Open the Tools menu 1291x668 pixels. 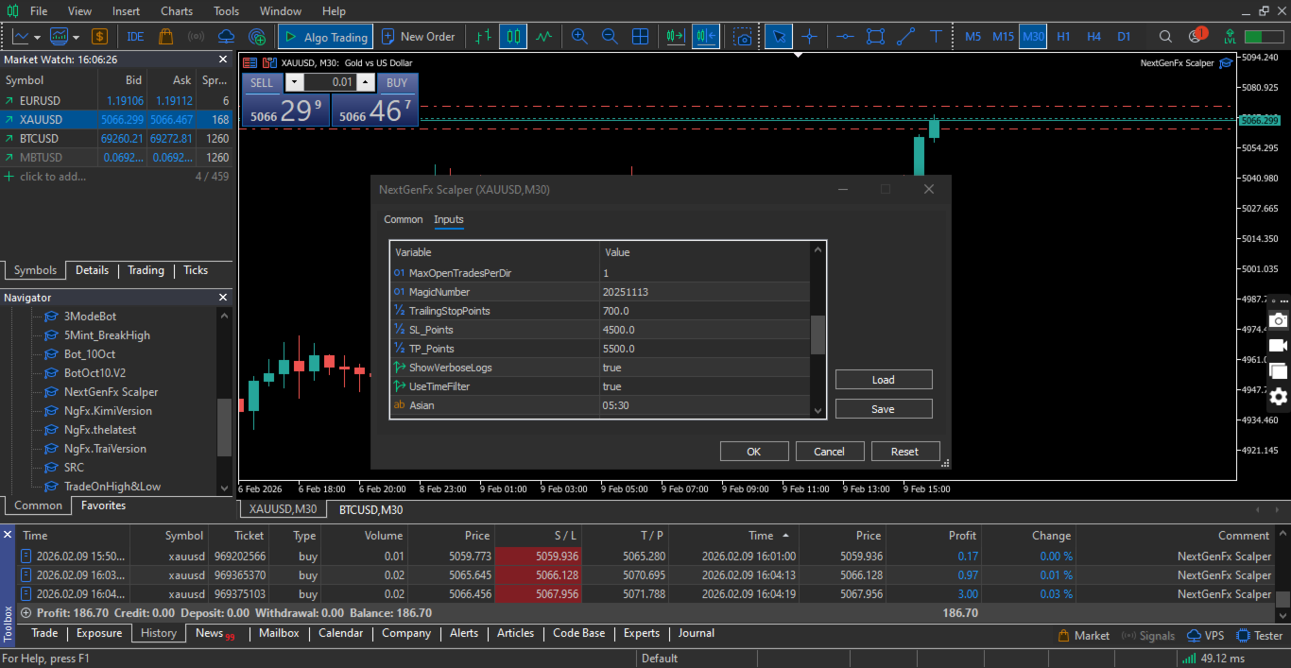pyautogui.click(x=227, y=11)
